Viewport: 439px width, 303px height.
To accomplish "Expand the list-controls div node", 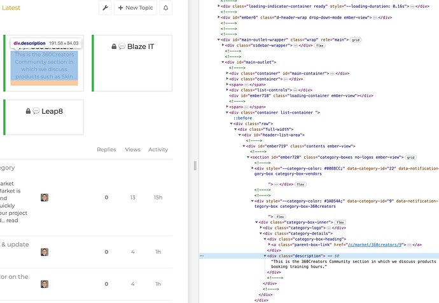I will point(227,90).
